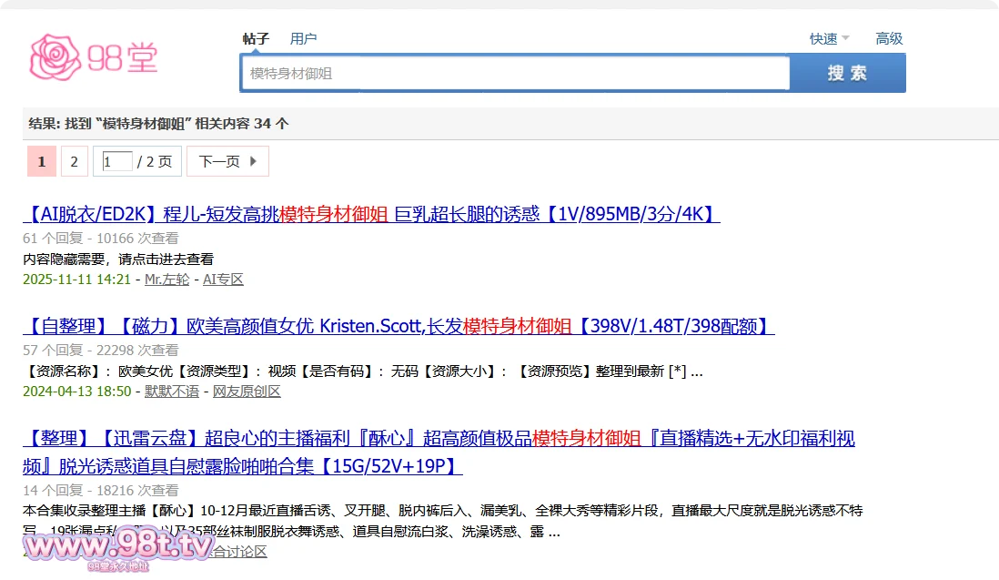Screen dimensions: 999x580
Task: Open author 默默不语's profile link
Action: click(172, 392)
